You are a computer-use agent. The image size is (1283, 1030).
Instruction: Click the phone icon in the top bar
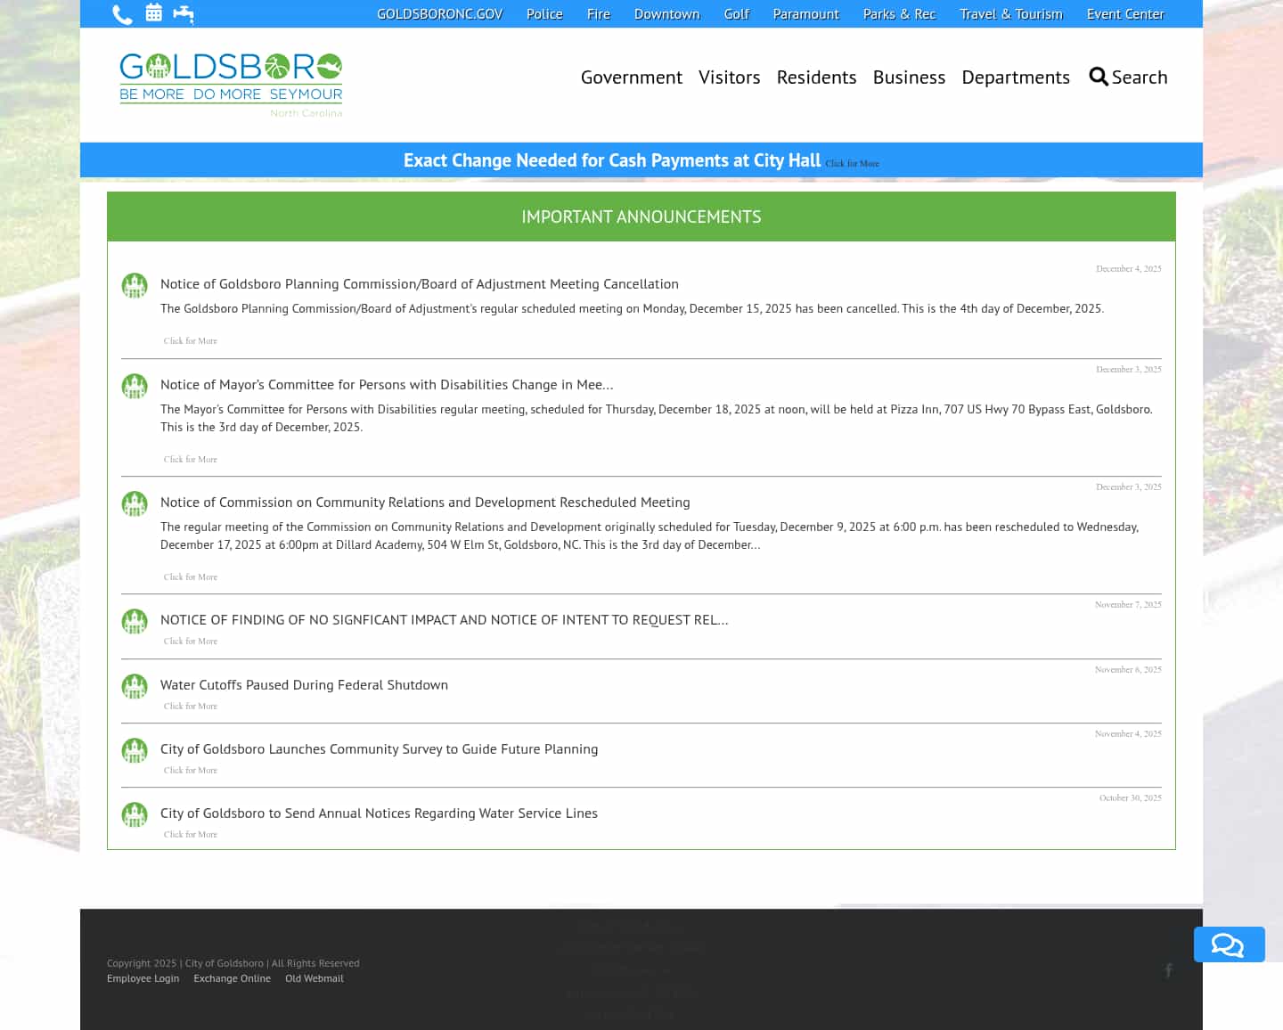coord(122,13)
